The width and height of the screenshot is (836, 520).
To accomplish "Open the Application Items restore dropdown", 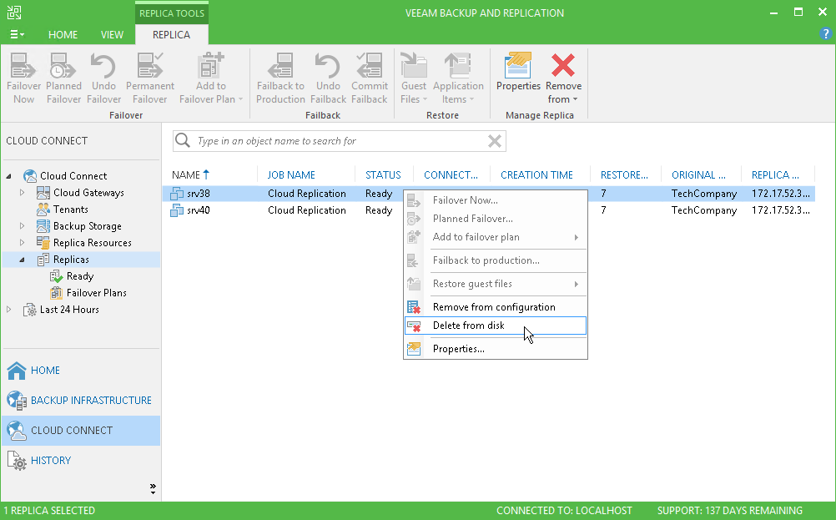I will click(458, 78).
